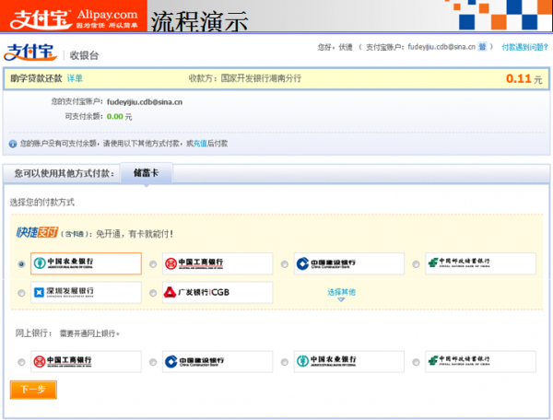The image size is (553, 420).
Task: Select online banking Postal Savings radio button
Action: click(x=418, y=362)
